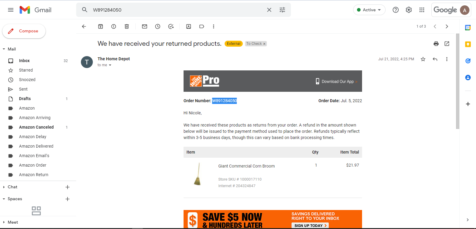
Task: Star this Home Depot message
Action: [423, 59]
